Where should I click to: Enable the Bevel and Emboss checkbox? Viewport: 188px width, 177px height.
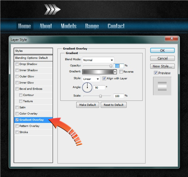17,89
